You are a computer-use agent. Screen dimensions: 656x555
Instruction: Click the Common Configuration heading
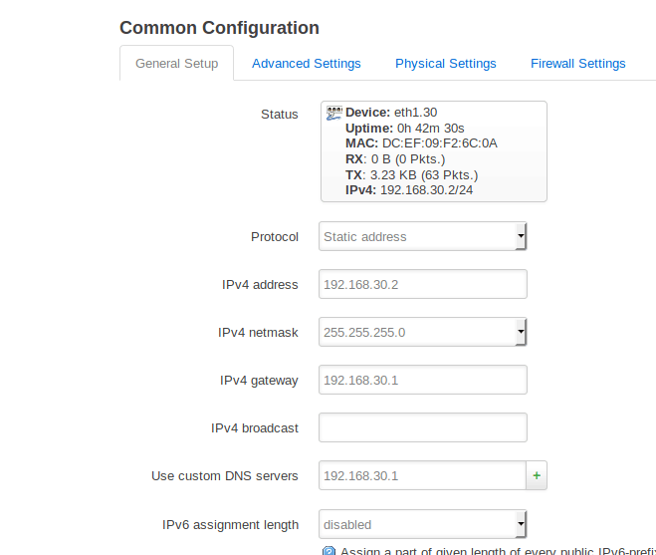point(219,28)
